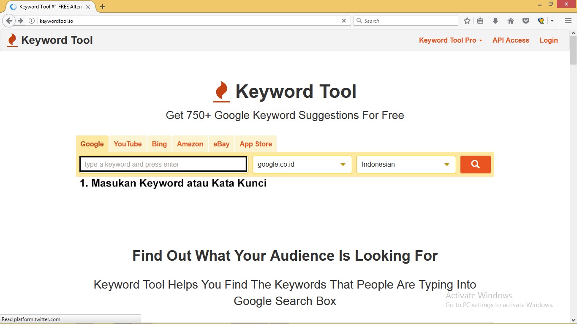Viewport: 577px width, 324px height.
Task: Switch to the YouTube tab
Action: tap(128, 144)
